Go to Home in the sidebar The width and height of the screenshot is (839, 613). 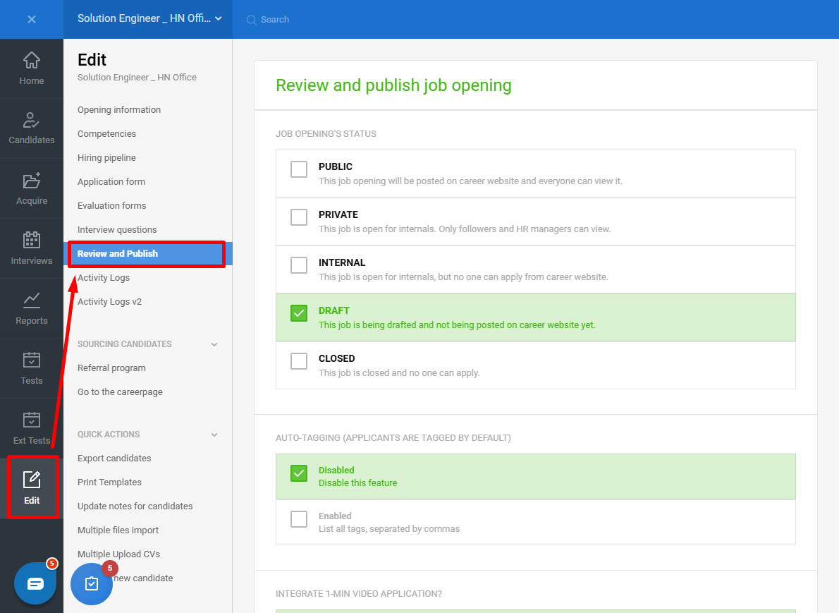pyautogui.click(x=32, y=68)
